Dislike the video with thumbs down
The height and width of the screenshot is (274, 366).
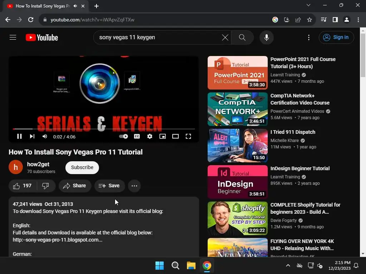(46, 186)
